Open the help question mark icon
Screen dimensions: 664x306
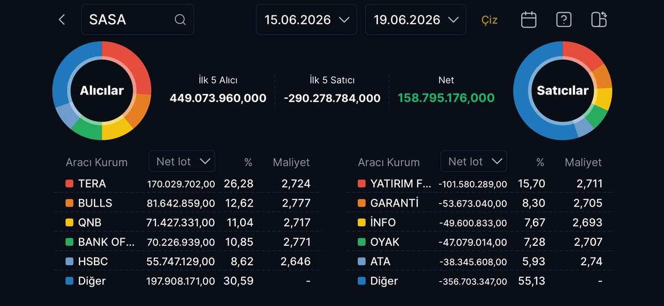pos(563,20)
